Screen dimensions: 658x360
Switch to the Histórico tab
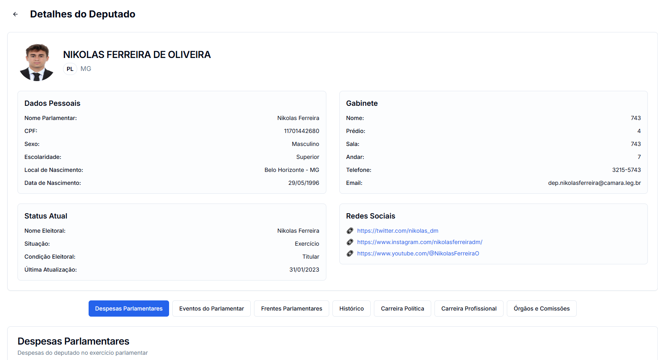click(352, 309)
